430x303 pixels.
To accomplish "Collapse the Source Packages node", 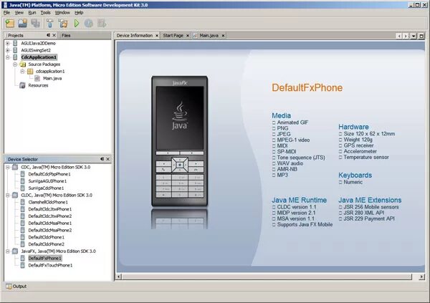I will (x=15, y=64).
